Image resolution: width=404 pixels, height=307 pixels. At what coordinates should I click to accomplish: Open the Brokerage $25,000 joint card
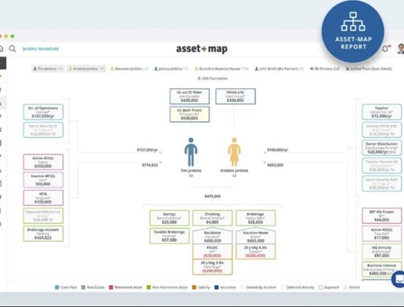(255, 218)
